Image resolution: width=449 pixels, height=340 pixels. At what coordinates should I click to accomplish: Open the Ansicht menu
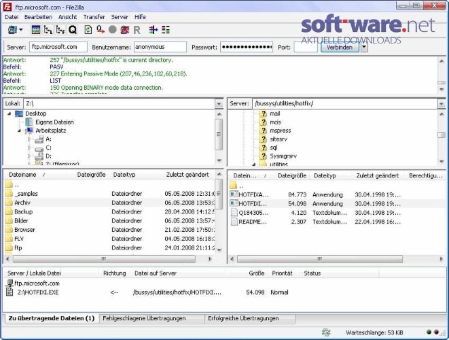coord(67,17)
